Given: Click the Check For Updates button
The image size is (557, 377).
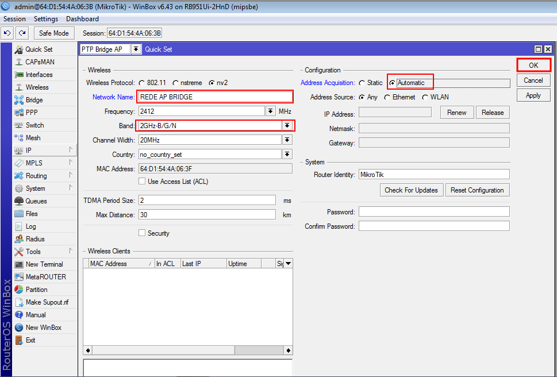Looking at the screenshot, I should point(411,190).
